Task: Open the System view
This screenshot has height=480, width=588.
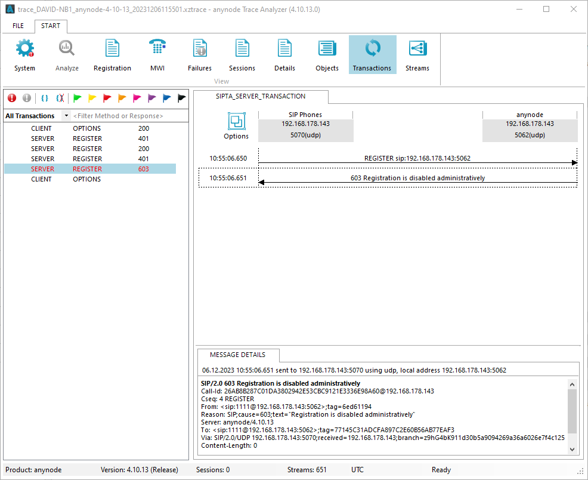Action: point(24,54)
